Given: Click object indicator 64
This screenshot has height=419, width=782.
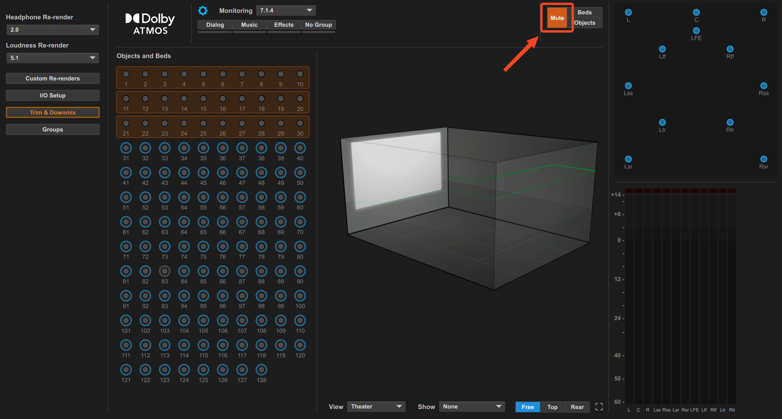Looking at the screenshot, I should (x=184, y=222).
